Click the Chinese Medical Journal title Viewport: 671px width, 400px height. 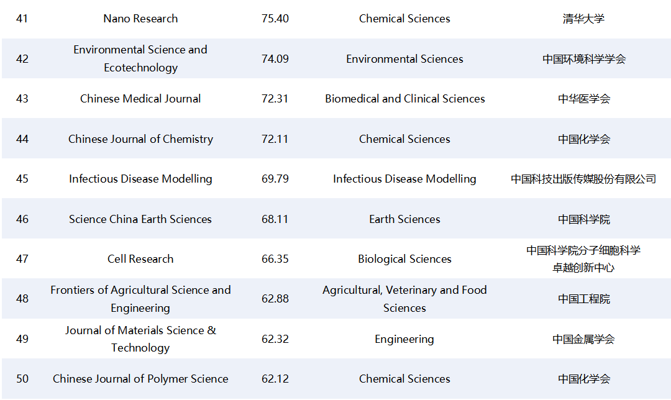point(140,99)
